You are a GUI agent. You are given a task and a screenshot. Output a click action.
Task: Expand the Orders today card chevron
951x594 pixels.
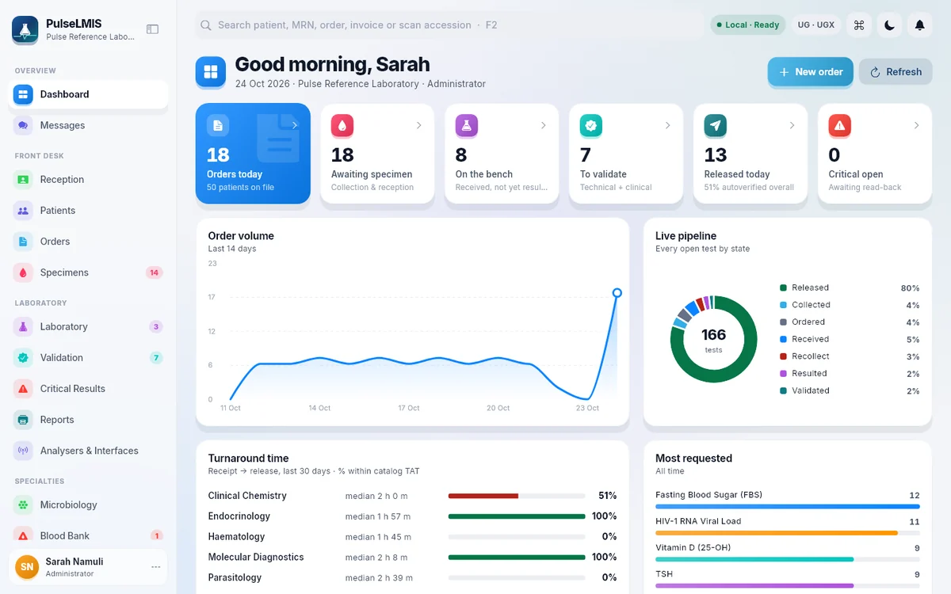point(295,125)
